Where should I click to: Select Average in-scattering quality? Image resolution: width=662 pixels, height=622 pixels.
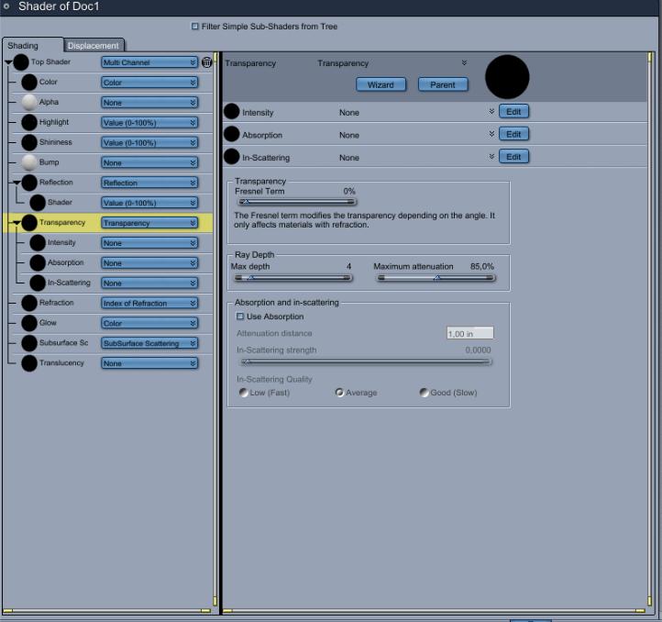click(x=339, y=392)
